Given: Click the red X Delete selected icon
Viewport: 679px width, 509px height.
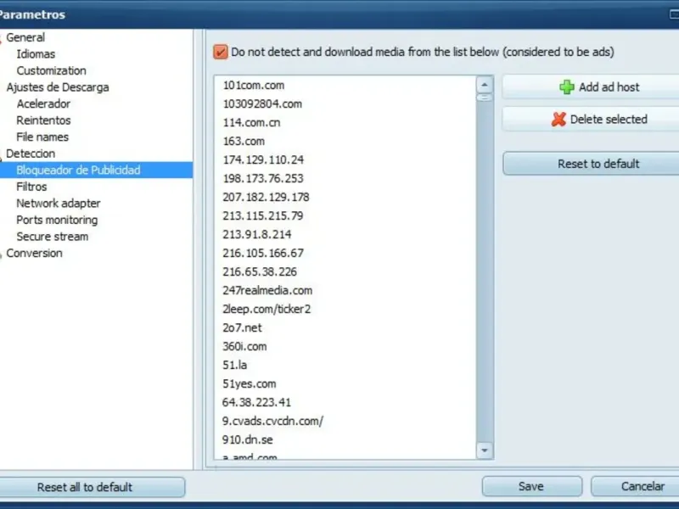Looking at the screenshot, I should click(558, 119).
